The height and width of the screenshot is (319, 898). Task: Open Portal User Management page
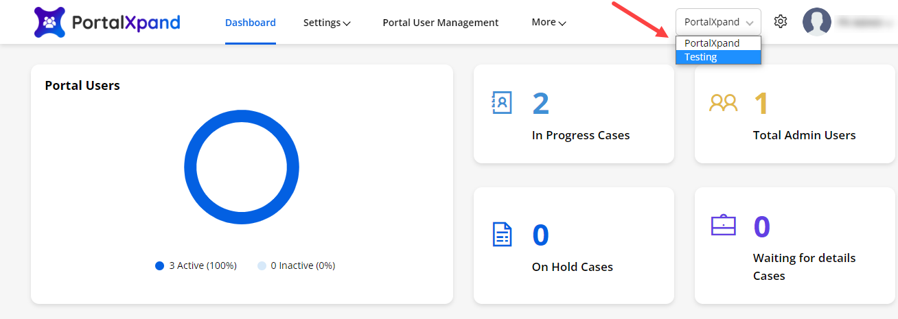click(x=441, y=23)
